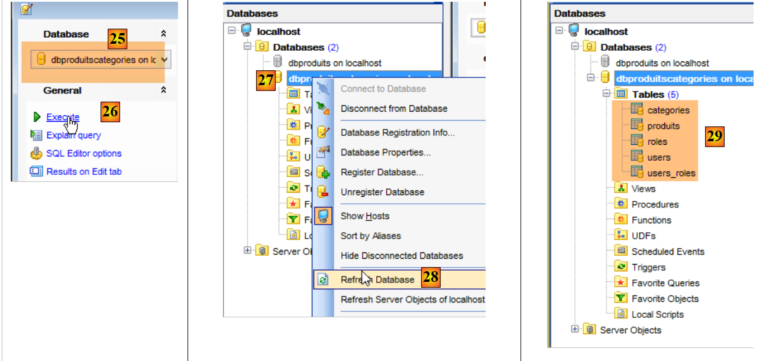Click the Database Registration Info icon
Viewport: 766px width, 361px height.
pyautogui.click(x=323, y=132)
